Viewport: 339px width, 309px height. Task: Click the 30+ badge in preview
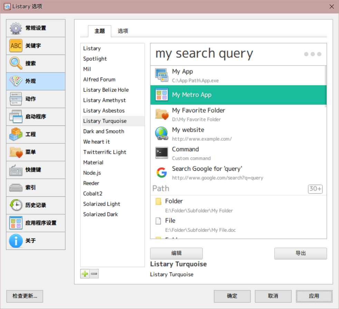pos(315,189)
